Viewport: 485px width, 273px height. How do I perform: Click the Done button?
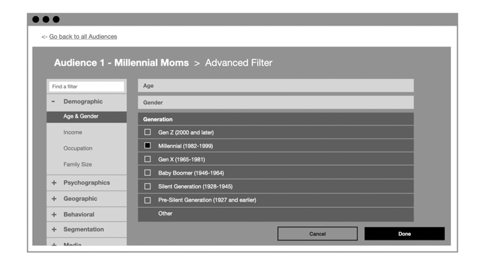[x=405, y=234]
